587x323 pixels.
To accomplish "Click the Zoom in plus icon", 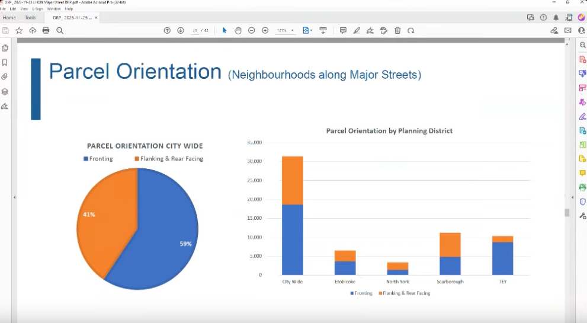I will (x=265, y=30).
